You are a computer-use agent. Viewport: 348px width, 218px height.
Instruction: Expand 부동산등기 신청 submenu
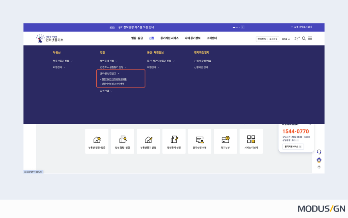coord(63,61)
